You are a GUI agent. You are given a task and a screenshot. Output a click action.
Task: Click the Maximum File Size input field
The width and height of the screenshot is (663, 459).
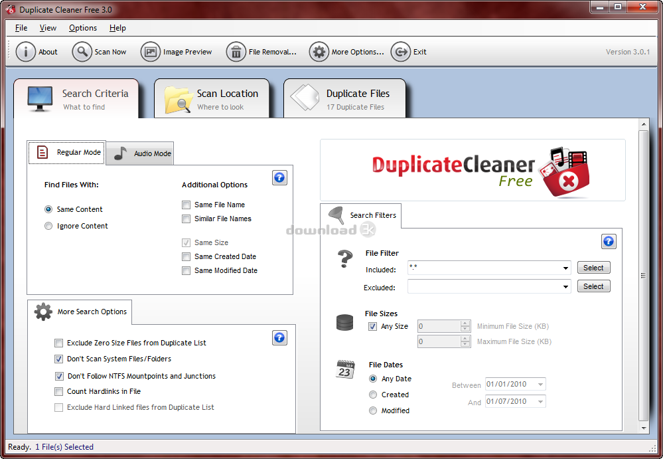click(439, 341)
